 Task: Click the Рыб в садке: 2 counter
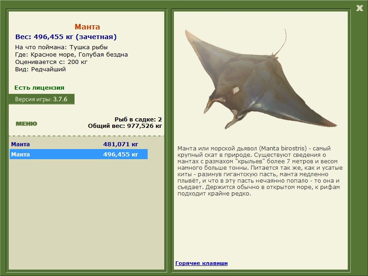(138, 120)
